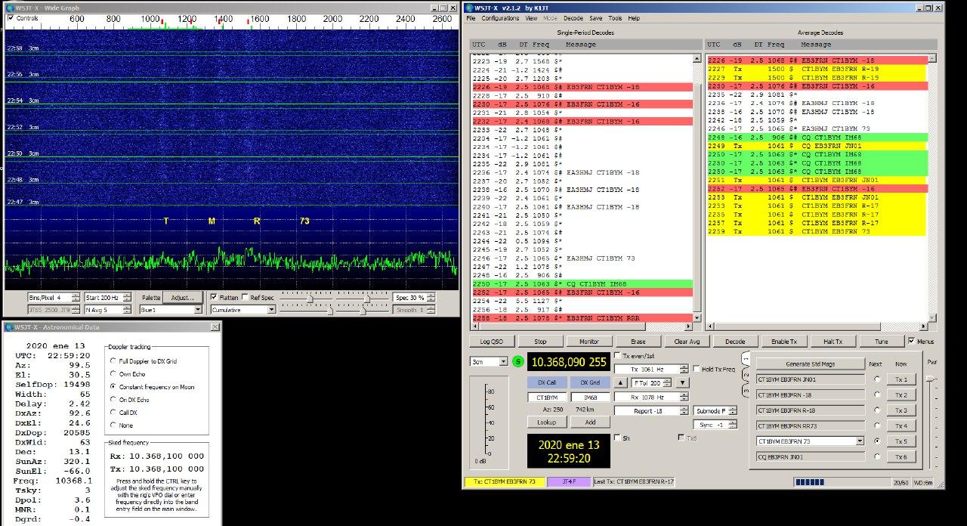Screen dimensions: 967x526
Task: Open the Configurations menu
Action: [499, 18]
